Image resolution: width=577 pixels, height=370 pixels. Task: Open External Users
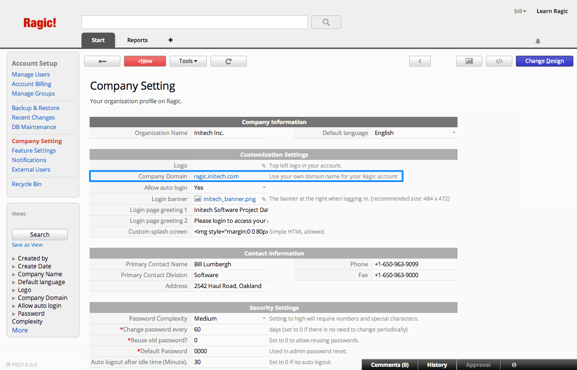[x=31, y=169]
